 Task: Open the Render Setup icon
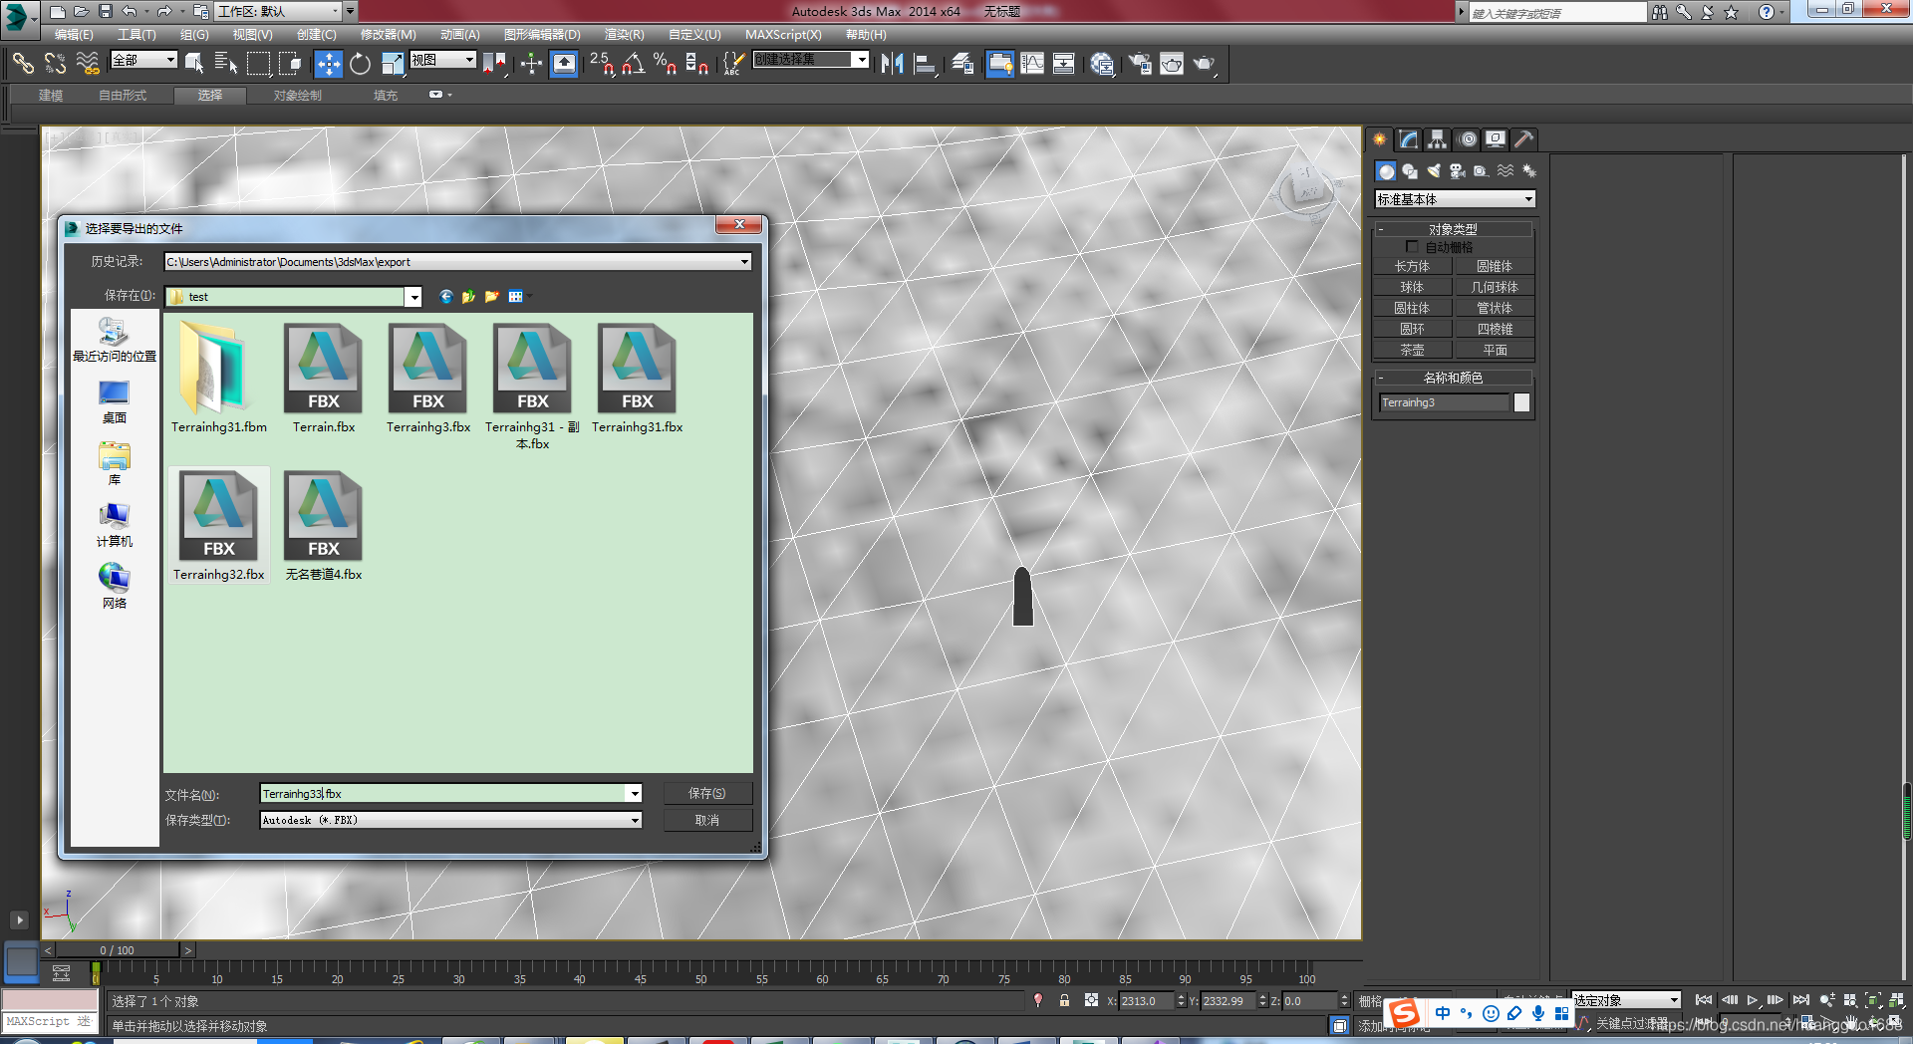coord(1139,64)
